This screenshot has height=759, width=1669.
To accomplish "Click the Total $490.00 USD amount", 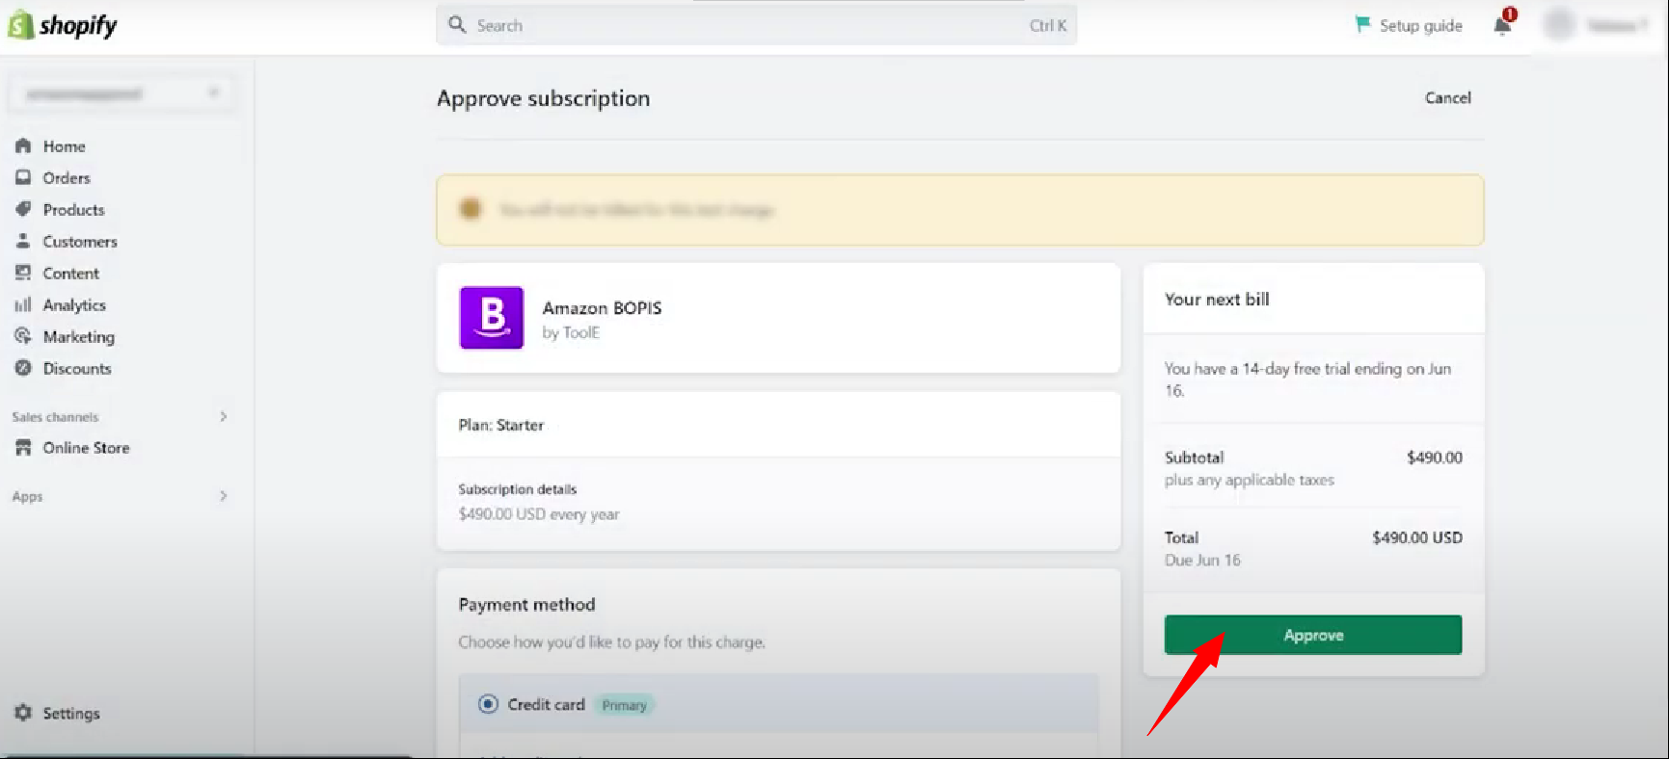I will (1416, 537).
